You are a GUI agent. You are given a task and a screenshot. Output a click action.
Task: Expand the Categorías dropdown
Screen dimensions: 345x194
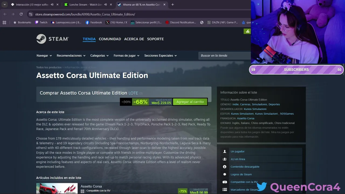[x=99, y=56]
